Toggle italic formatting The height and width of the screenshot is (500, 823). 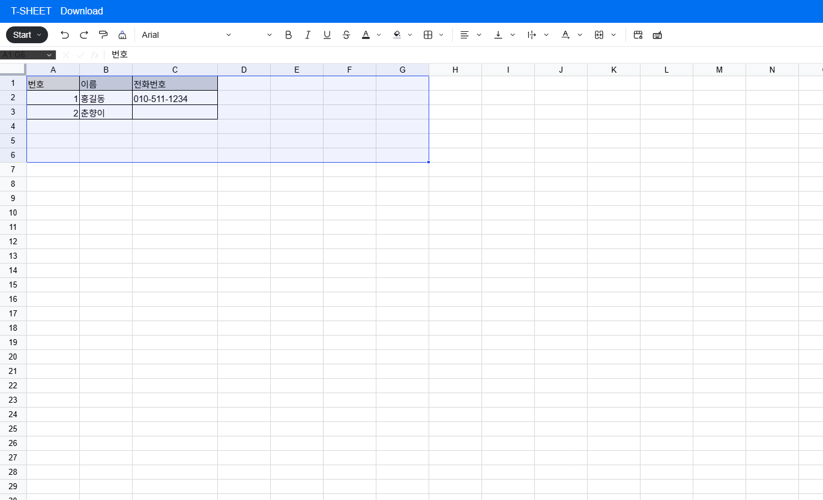(308, 35)
